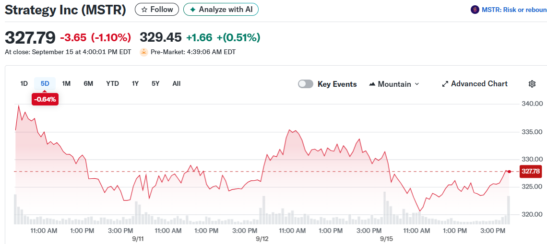Image resolution: width=547 pixels, height=244 pixels.
Task: Open chart settings gear icon
Action: tap(532, 84)
